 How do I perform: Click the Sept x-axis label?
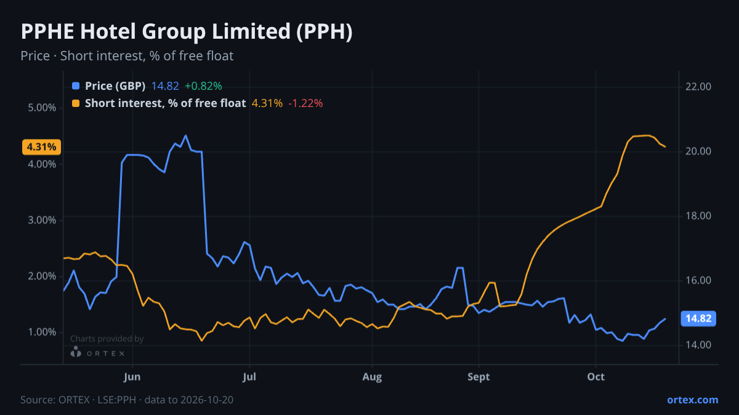pyautogui.click(x=479, y=376)
